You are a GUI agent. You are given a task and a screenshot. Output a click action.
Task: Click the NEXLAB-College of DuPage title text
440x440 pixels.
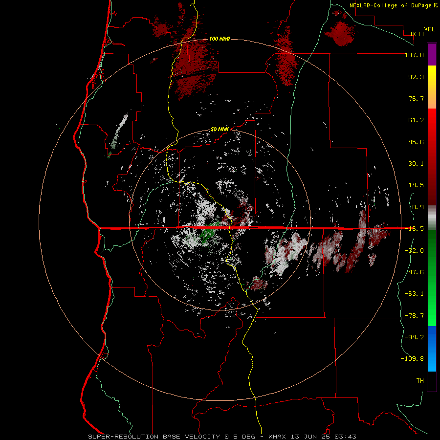[x=394, y=5]
